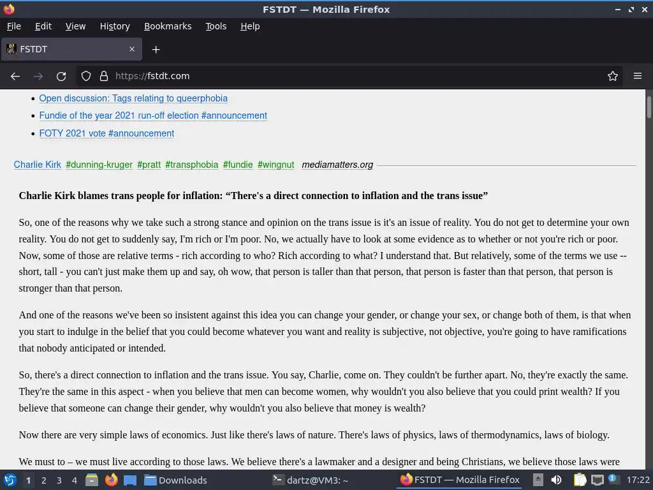Click the network monitor tray icon
Image resolution: width=653 pixels, height=490 pixels.
point(597,480)
